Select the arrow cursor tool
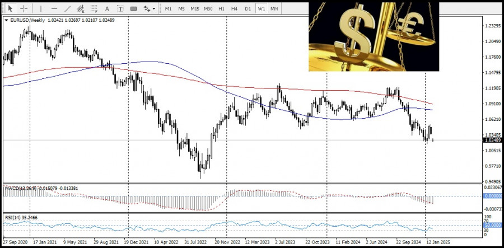504x248 pixels. [10, 8]
